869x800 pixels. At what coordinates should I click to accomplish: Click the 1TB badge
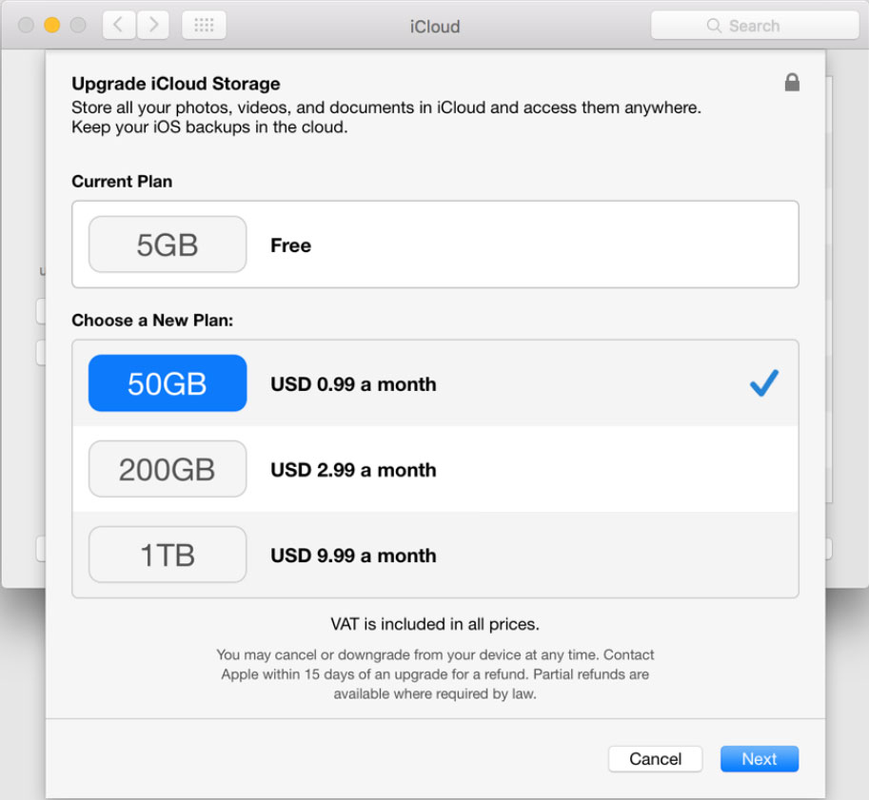[167, 555]
